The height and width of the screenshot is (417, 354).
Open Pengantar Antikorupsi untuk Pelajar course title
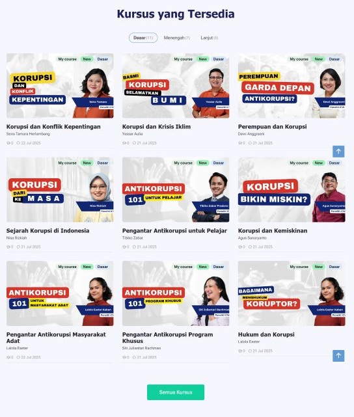point(174,230)
